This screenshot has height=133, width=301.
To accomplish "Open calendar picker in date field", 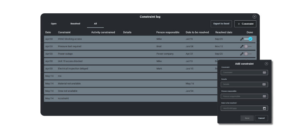I will tap(264, 108).
